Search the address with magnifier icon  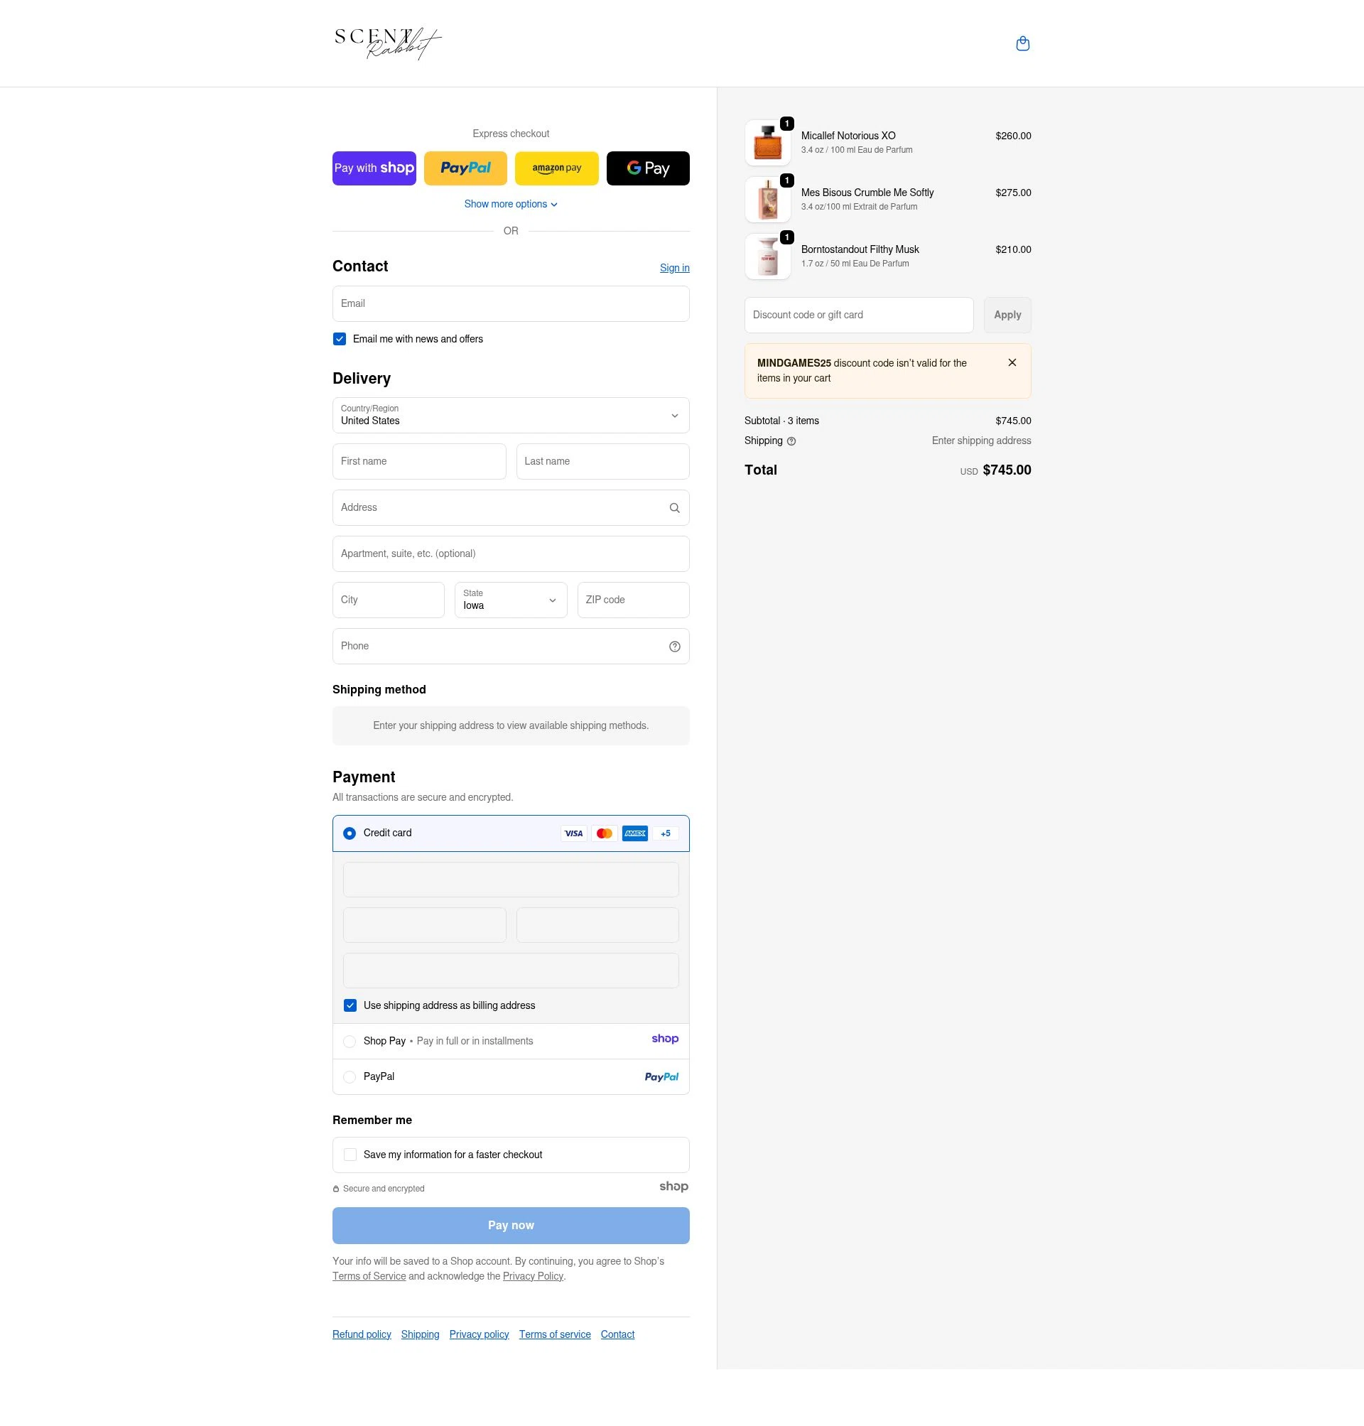pos(674,507)
